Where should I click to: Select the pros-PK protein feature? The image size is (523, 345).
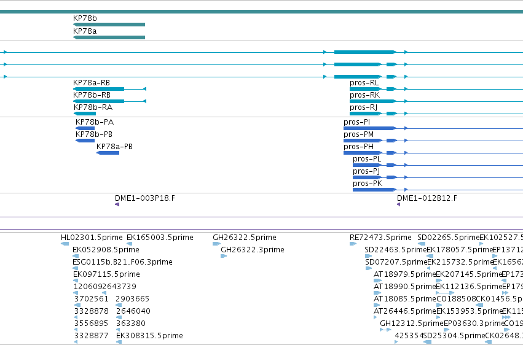(438, 190)
